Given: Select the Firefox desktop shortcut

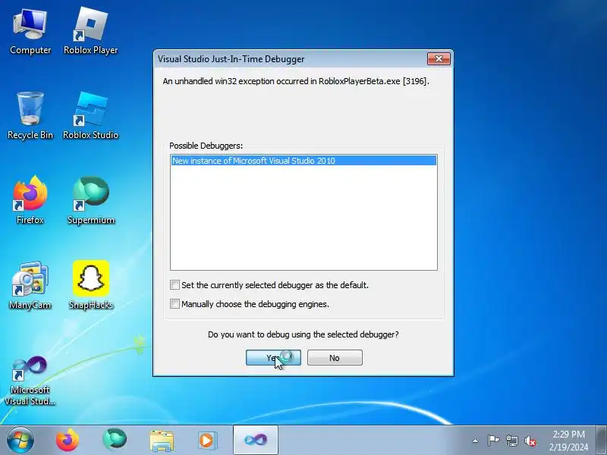Looking at the screenshot, I should (30, 200).
